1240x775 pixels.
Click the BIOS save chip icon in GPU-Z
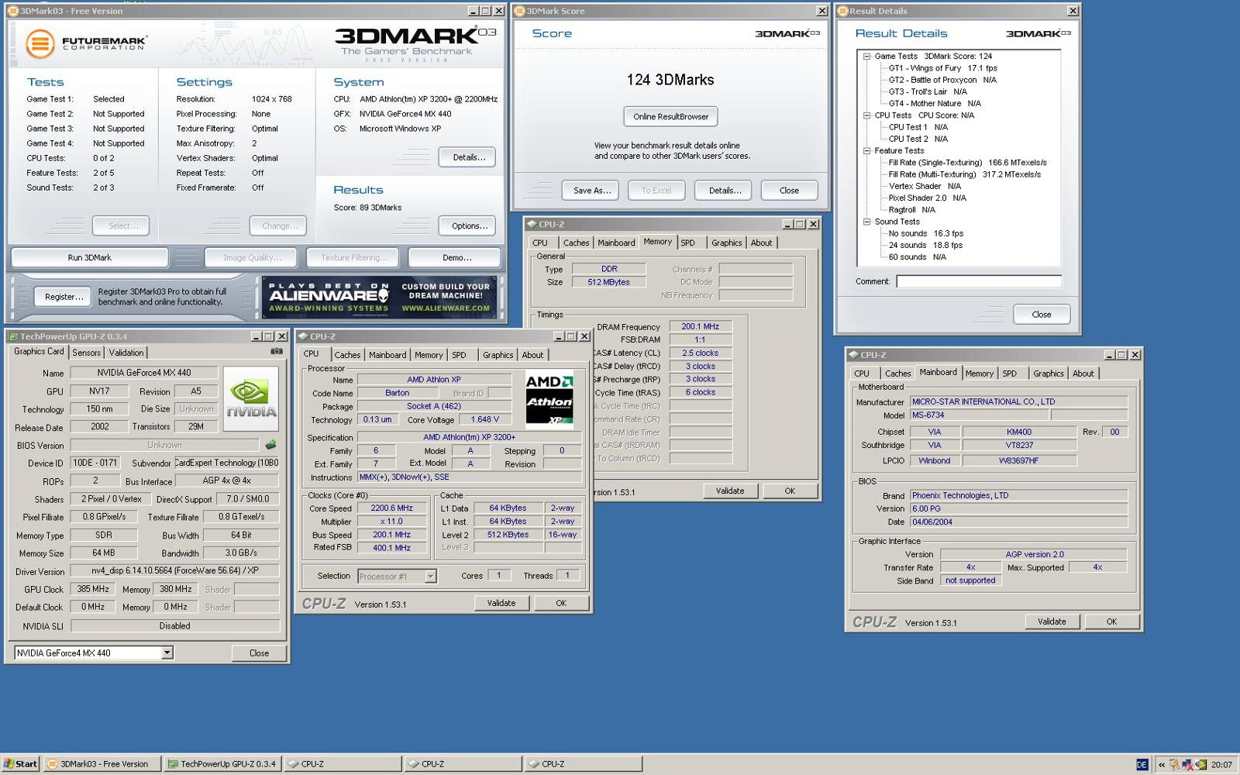tap(270, 445)
